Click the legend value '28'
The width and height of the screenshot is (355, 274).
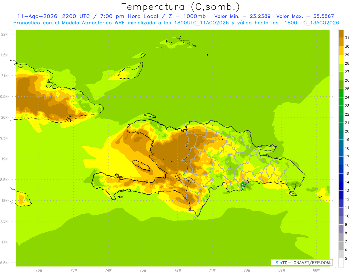click(347, 63)
